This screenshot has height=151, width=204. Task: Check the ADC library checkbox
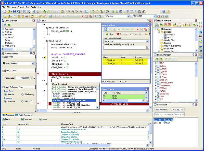pos(158,63)
